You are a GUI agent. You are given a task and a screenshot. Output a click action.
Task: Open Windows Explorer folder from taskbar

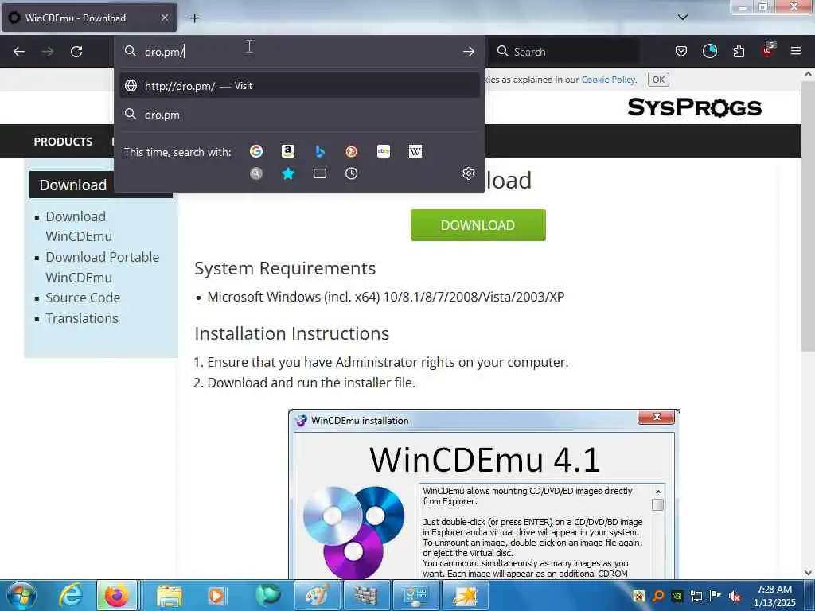pos(170,595)
